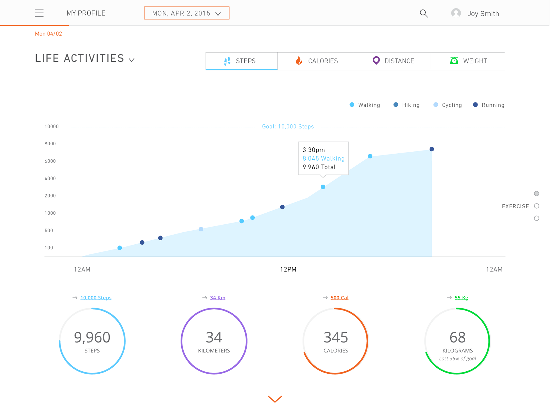Screen dimensions: 550x412
Task: Click the first walking point near 100
Action: point(120,248)
